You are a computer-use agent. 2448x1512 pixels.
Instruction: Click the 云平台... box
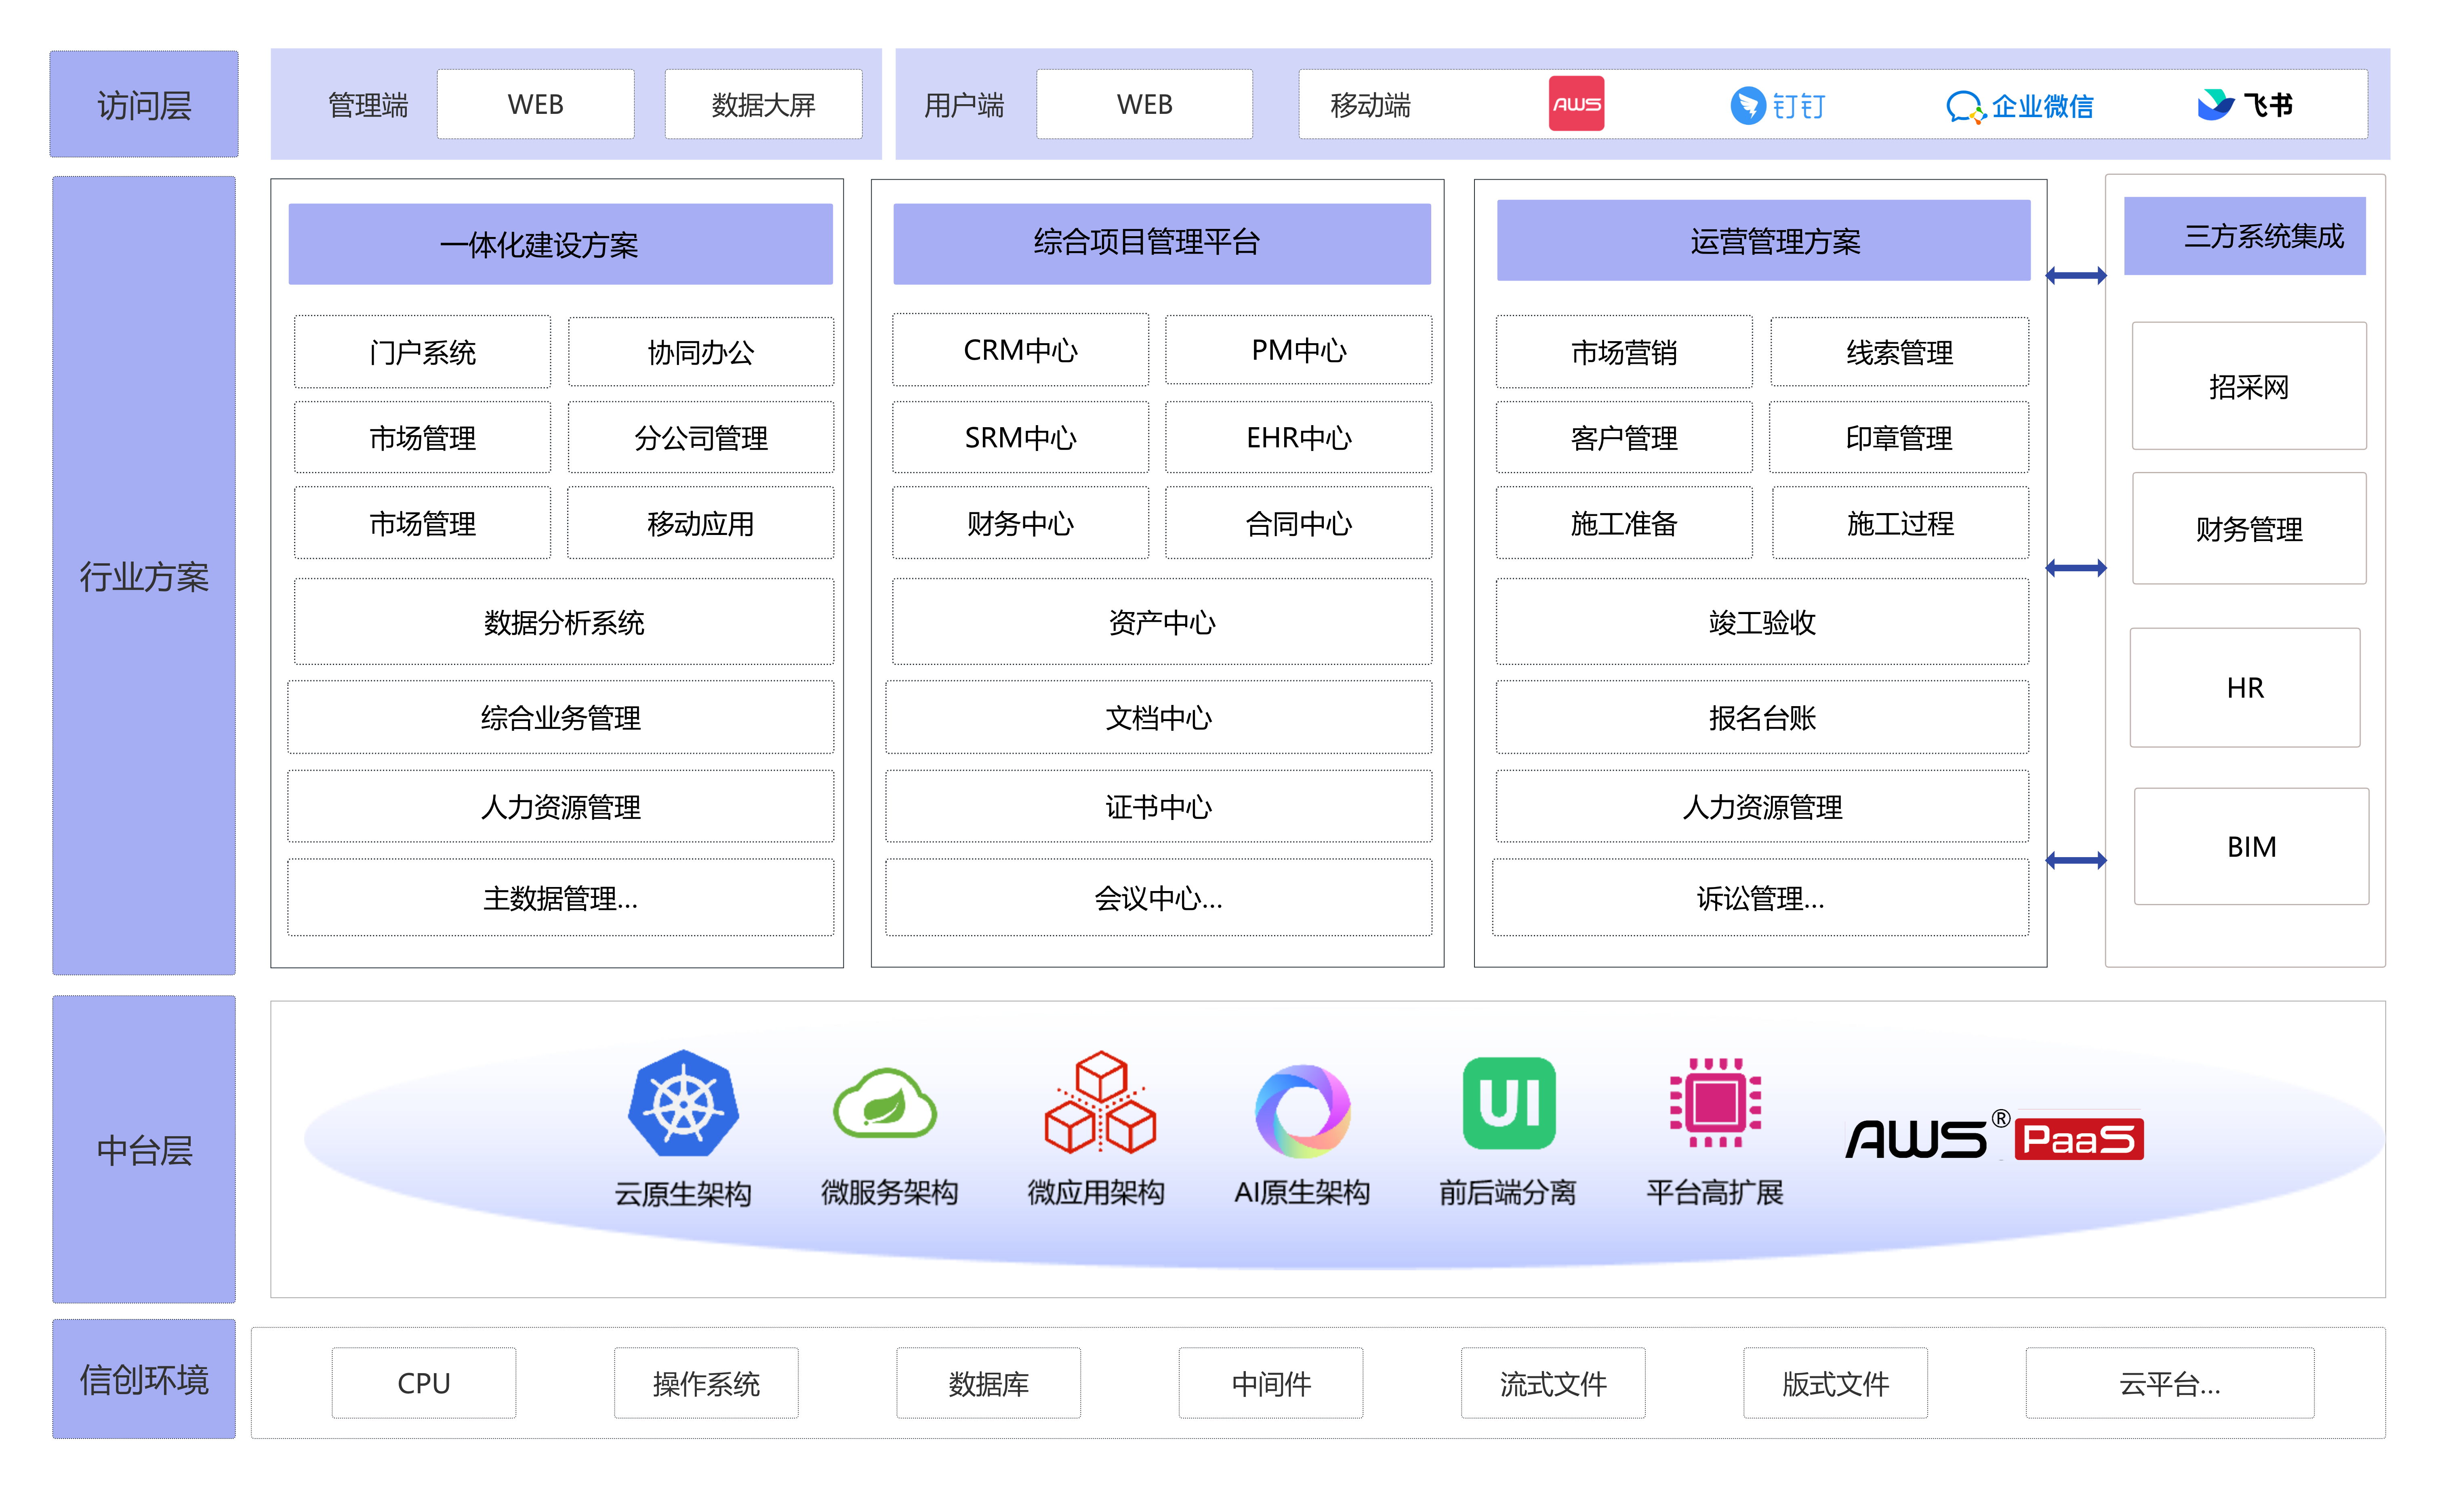(x=2170, y=1383)
